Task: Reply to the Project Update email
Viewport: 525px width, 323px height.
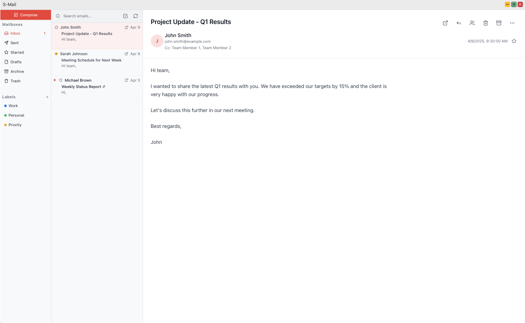Action: (459, 23)
